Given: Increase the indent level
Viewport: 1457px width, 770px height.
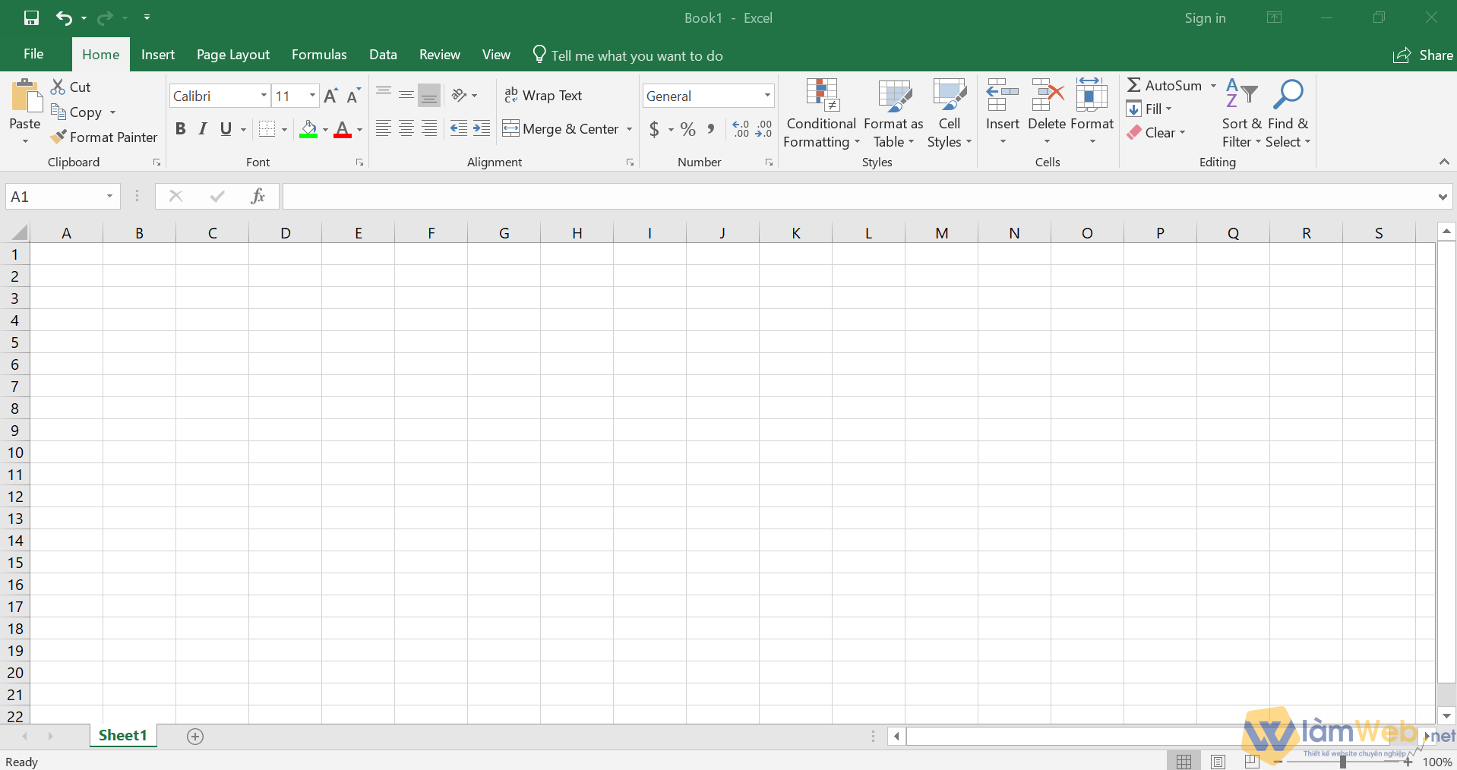Looking at the screenshot, I should (x=482, y=129).
